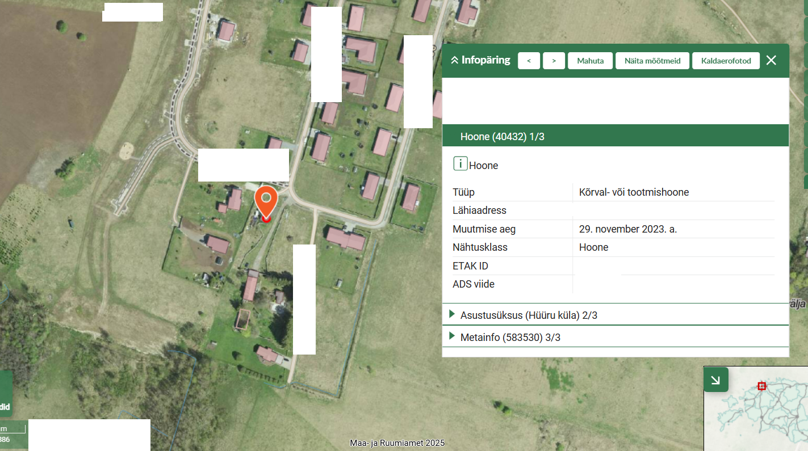808x451 pixels.
Task: Click the Kõrval- või tootmishoone type value
Action: (x=634, y=192)
